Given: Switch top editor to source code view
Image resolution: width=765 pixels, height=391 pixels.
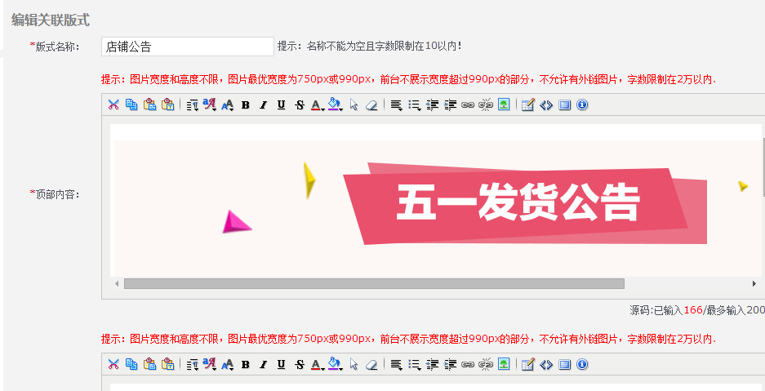Looking at the screenshot, I should click(546, 104).
